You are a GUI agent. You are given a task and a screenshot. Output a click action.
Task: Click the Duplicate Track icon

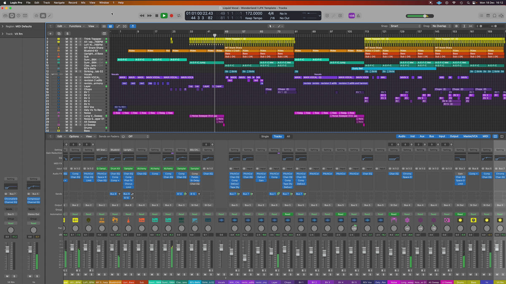59,33
